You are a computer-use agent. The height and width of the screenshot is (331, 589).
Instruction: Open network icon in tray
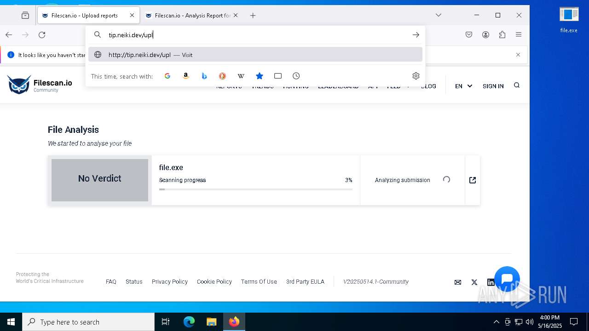(519, 322)
